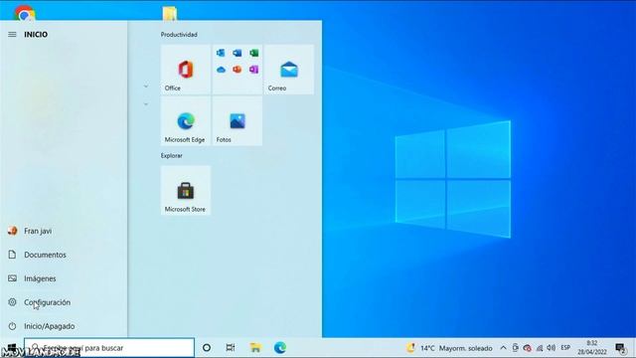Open the Microsoft Store tile

(186, 190)
